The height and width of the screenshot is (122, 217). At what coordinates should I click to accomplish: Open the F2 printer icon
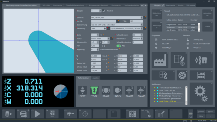pos(23,114)
